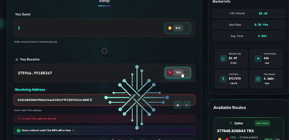Click the Active Pairs lightning icon

pyautogui.click(x=258, y=59)
